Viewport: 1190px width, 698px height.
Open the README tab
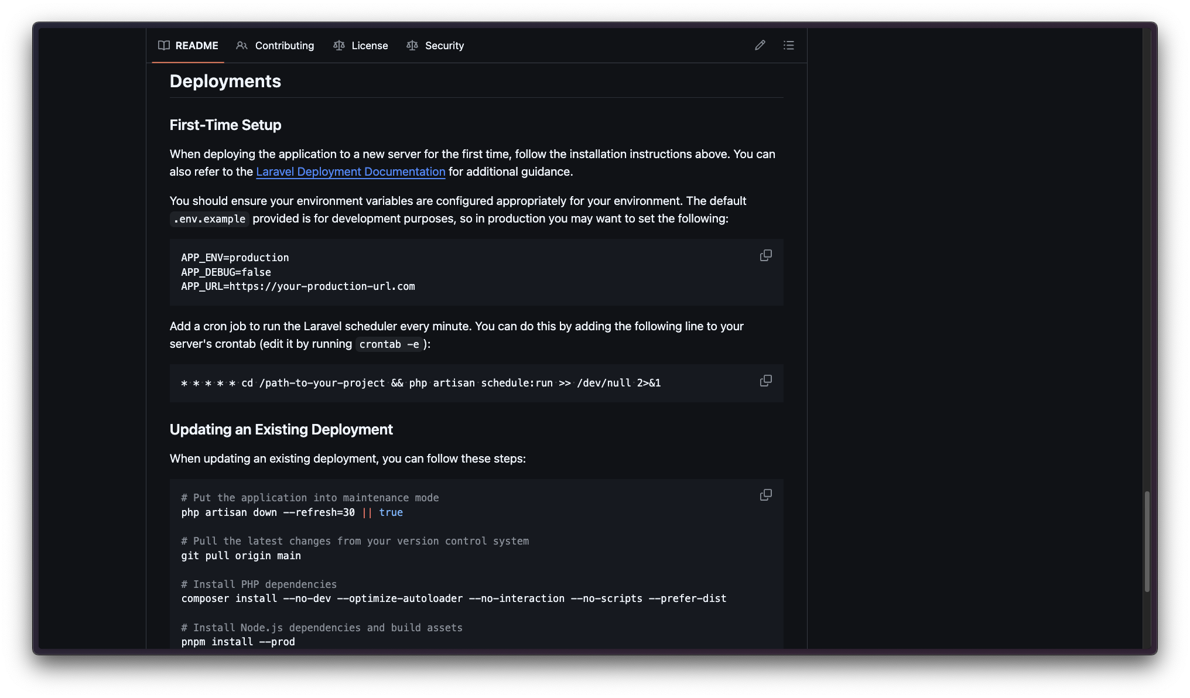[x=188, y=46]
